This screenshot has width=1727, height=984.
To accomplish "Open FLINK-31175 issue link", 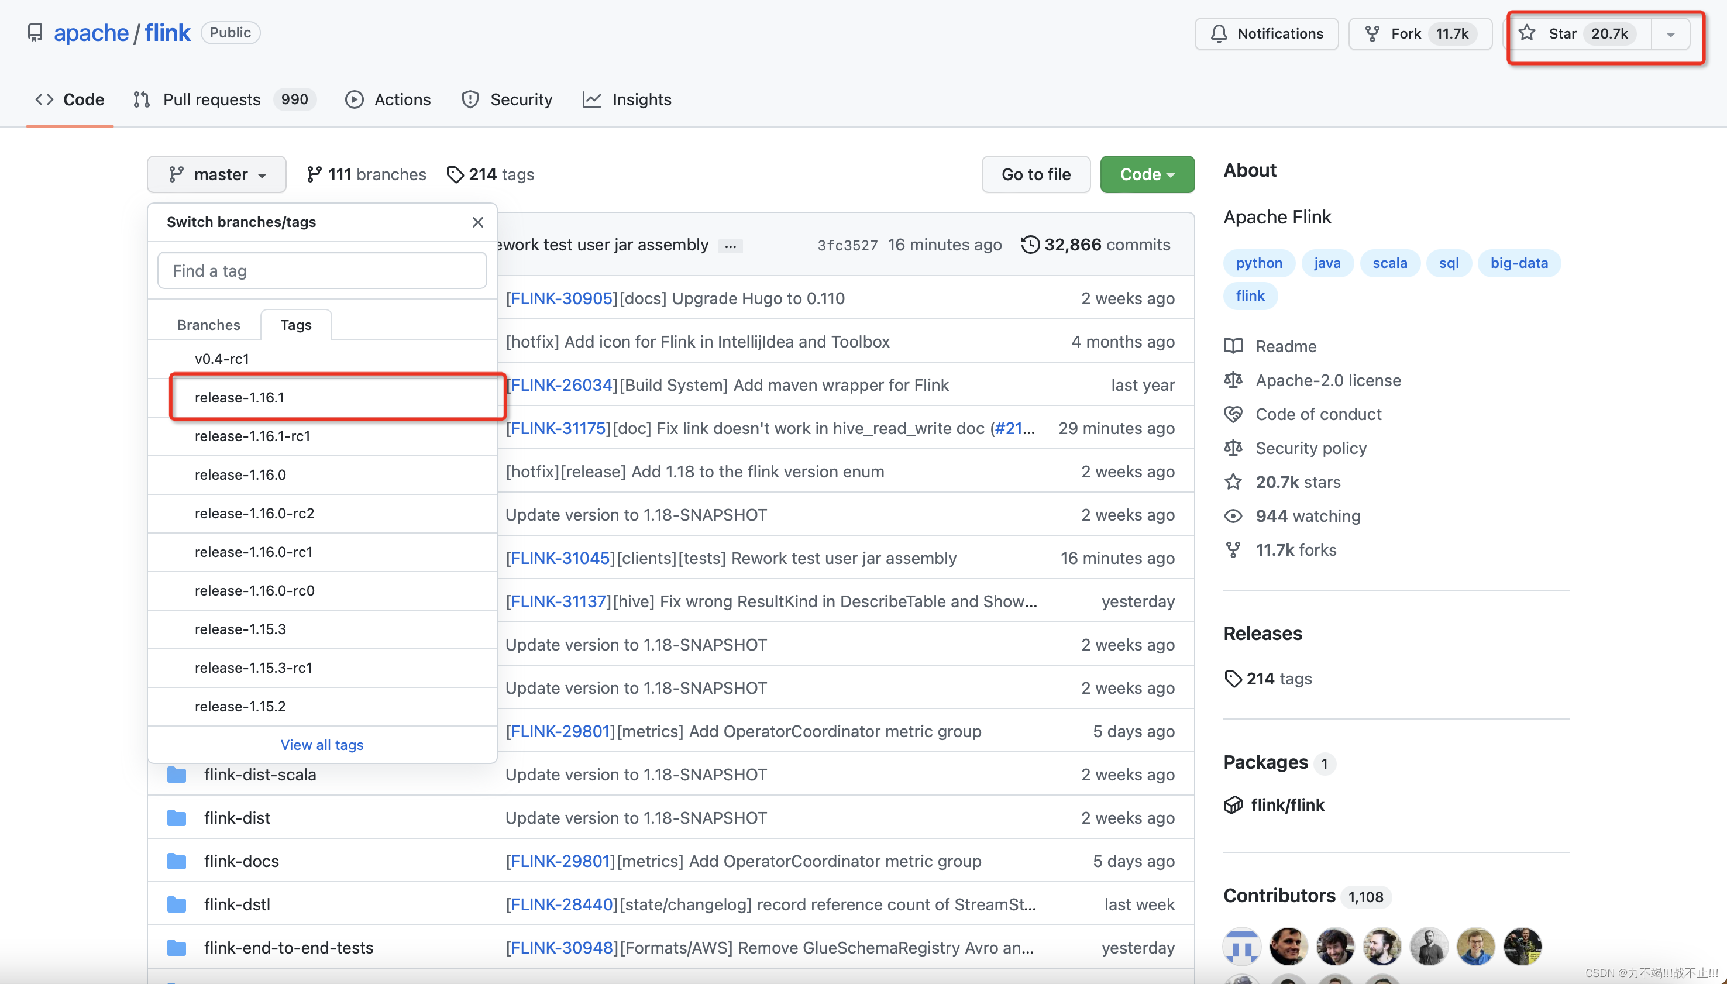I will coord(558,428).
